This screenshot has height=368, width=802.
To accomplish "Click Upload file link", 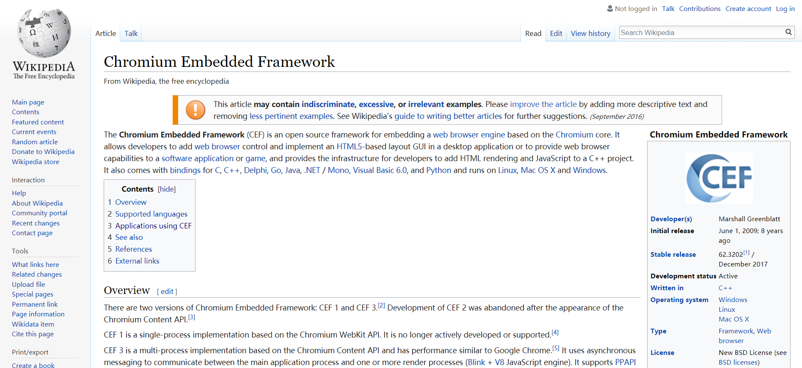I will [28, 284].
